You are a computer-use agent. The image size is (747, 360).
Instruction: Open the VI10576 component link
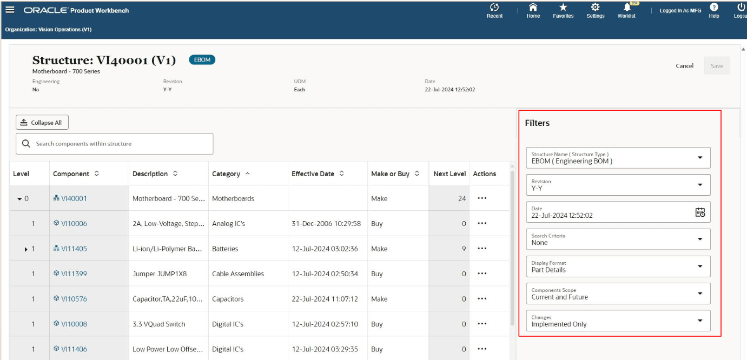pyautogui.click(x=74, y=299)
